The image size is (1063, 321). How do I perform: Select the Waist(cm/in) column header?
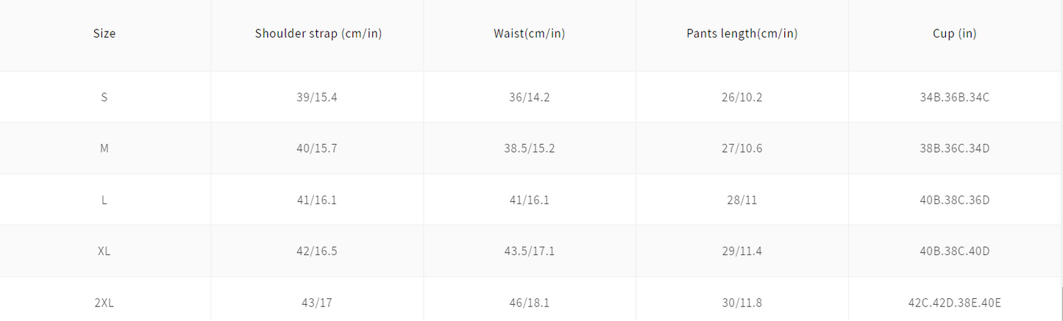pos(530,33)
